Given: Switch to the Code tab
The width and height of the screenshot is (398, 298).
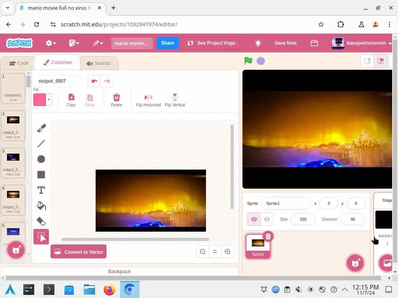Looking at the screenshot, I should pyautogui.click(x=19, y=63).
